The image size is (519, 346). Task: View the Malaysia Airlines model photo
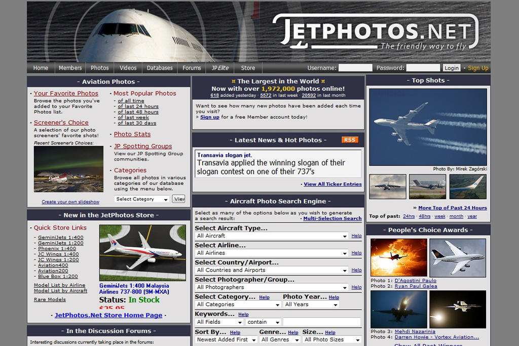click(142, 253)
